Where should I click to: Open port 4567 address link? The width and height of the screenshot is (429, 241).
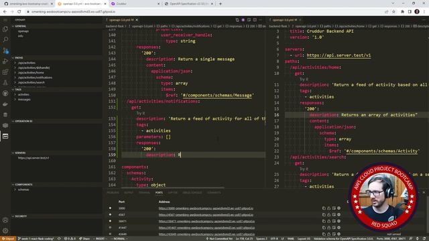206,215
